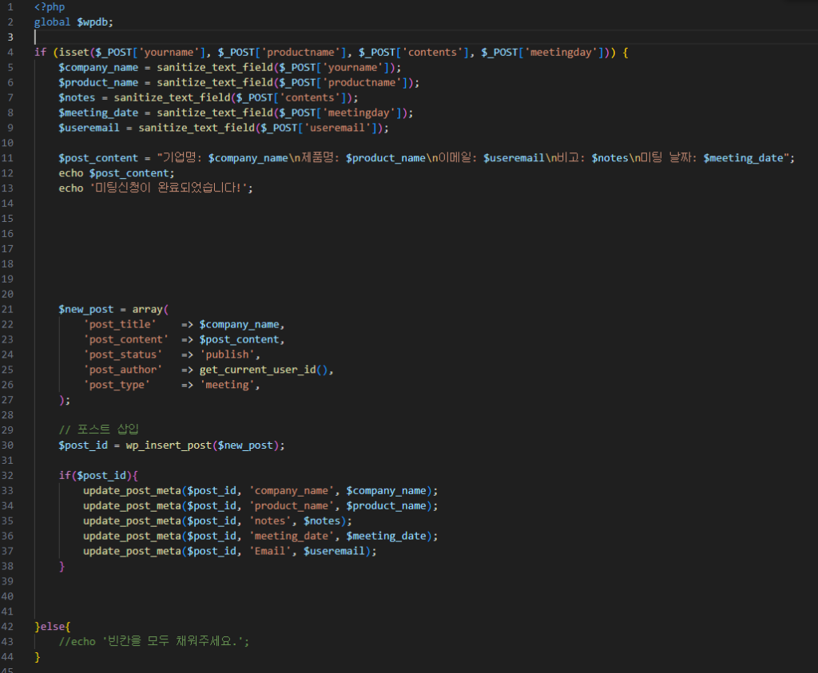Click the <?php opening tag

pyautogui.click(x=50, y=6)
